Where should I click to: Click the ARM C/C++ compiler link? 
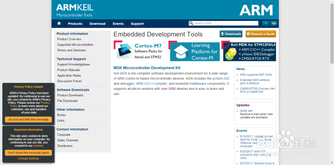pos(151,84)
